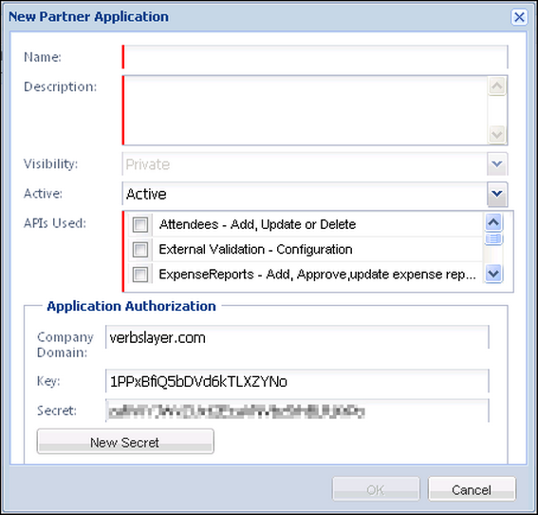Click the Key label
Image resolution: width=538 pixels, height=515 pixels.
point(48,381)
